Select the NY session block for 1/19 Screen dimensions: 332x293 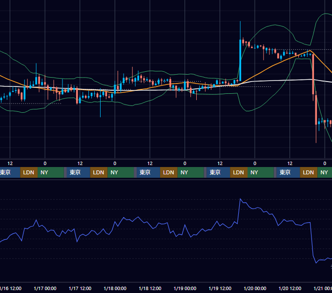tap(261, 172)
